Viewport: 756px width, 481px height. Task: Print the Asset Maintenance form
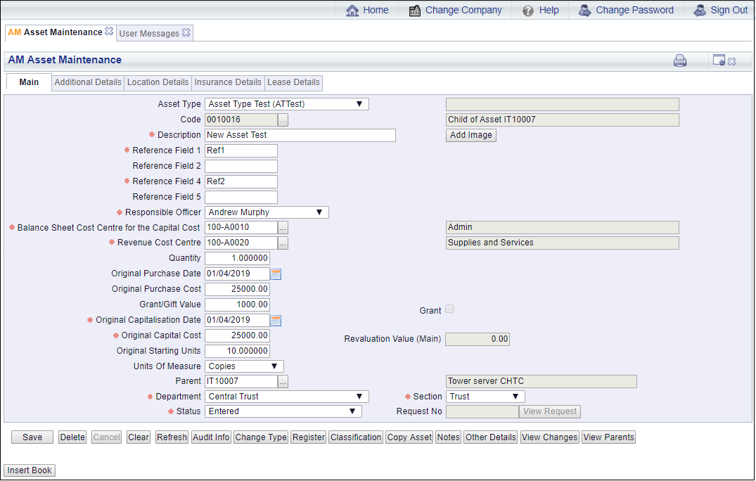[x=680, y=60]
